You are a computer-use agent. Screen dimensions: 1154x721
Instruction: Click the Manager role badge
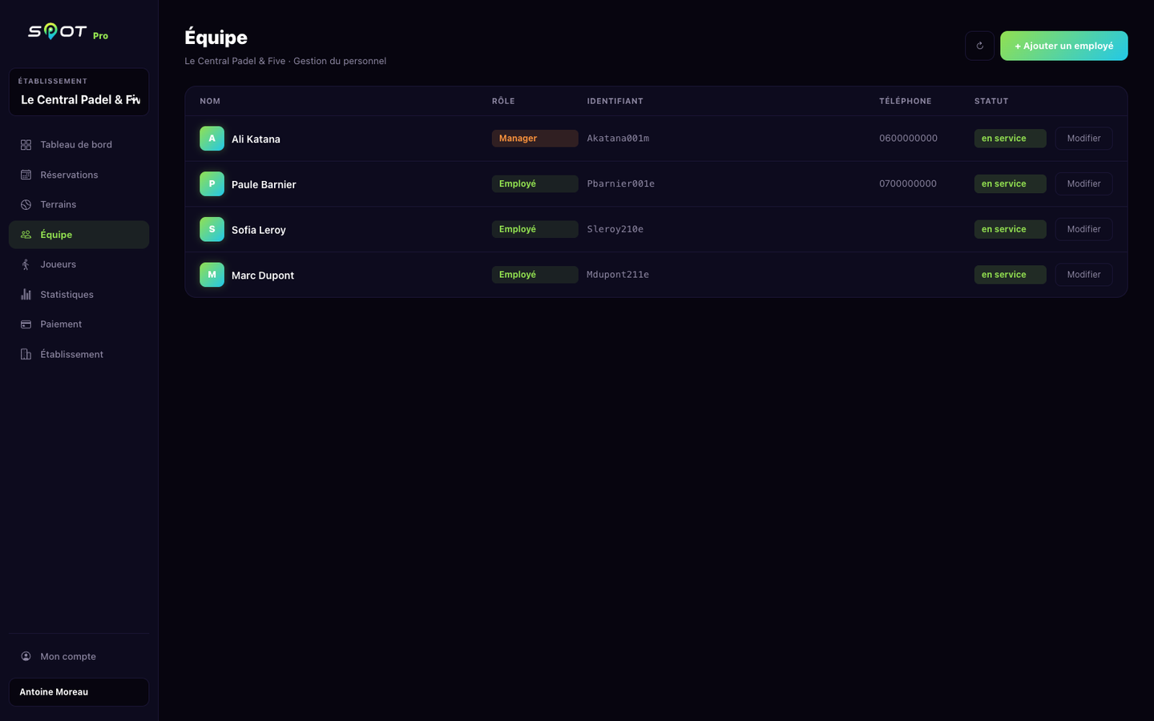[x=535, y=139]
